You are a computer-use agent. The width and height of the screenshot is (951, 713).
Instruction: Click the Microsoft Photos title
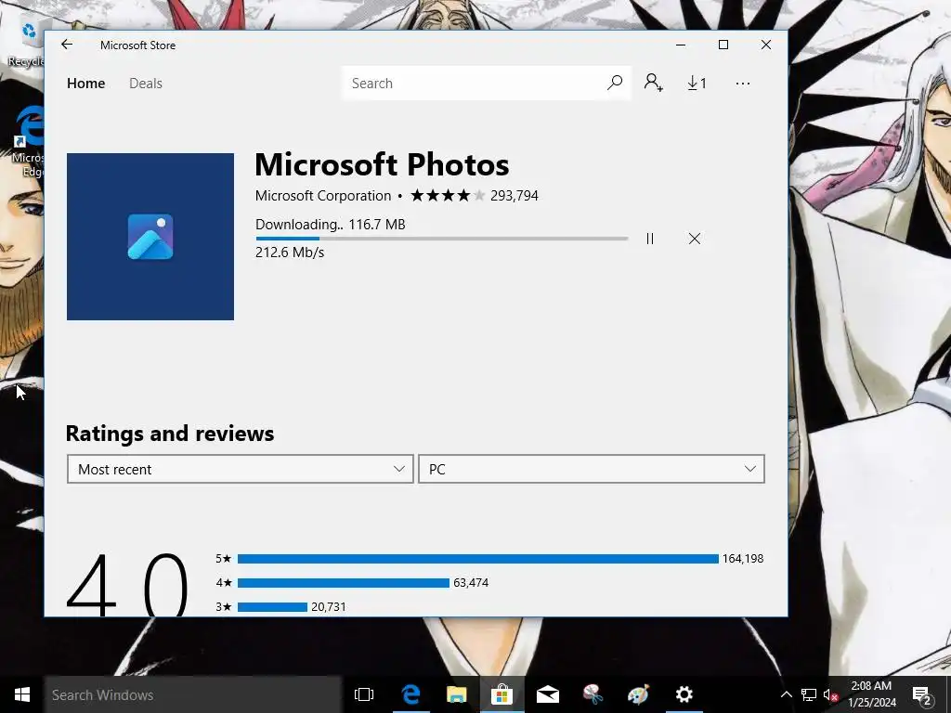382,164
